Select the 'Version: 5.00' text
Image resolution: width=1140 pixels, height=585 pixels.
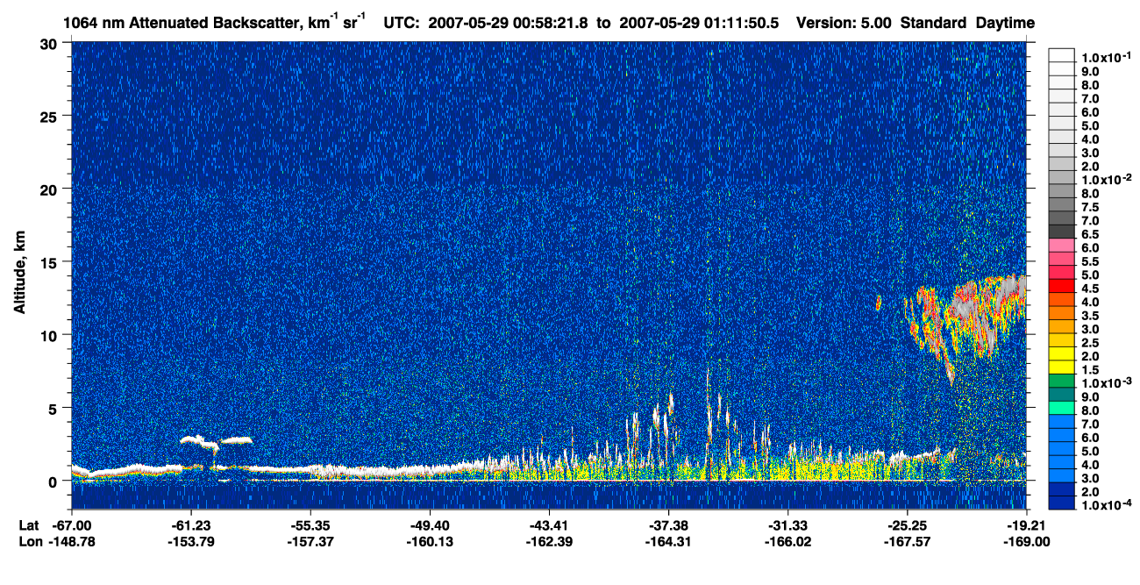[843, 24]
